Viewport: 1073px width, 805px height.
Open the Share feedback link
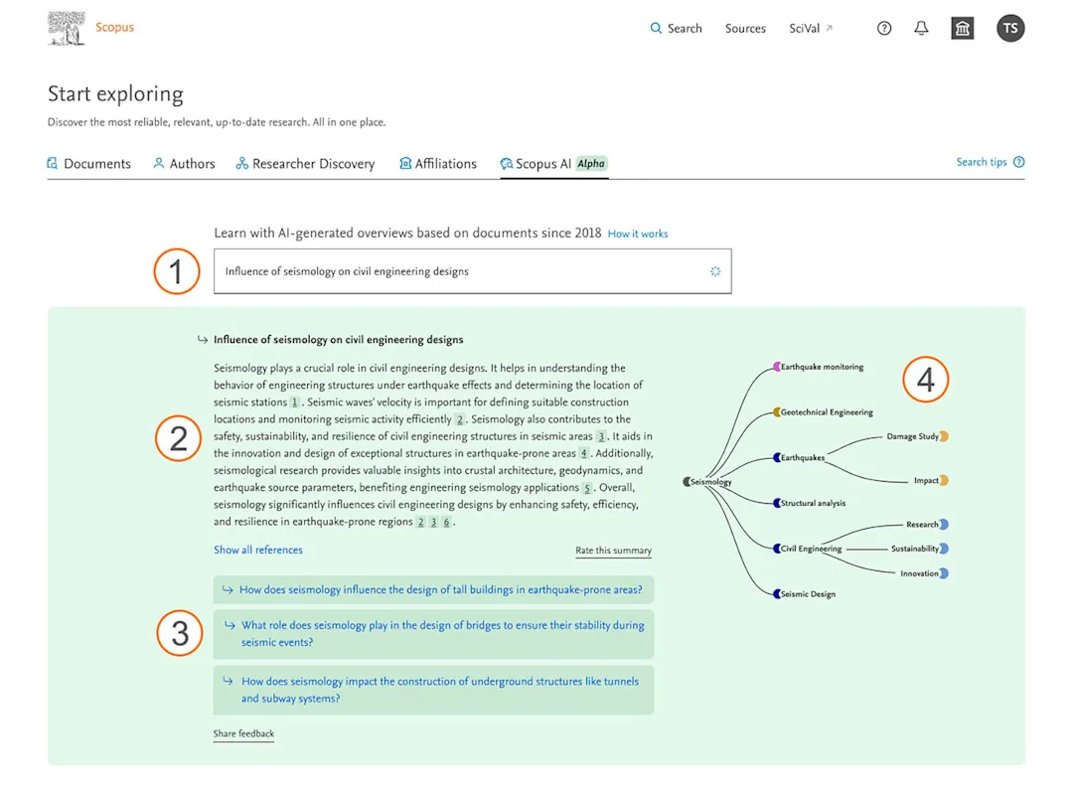pos(243,732)
